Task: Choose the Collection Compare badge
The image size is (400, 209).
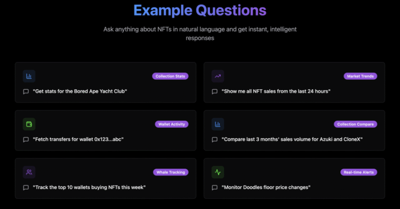Action: pos(355,124)
